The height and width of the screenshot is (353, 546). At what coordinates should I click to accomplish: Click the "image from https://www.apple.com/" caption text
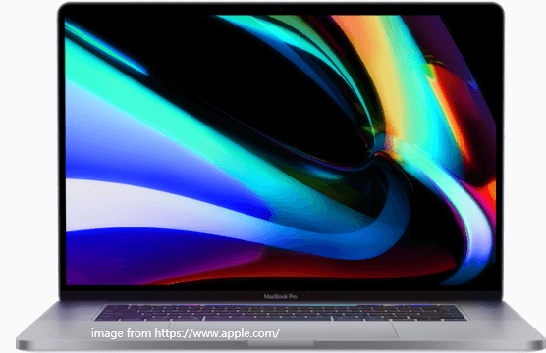pos(186,333)
